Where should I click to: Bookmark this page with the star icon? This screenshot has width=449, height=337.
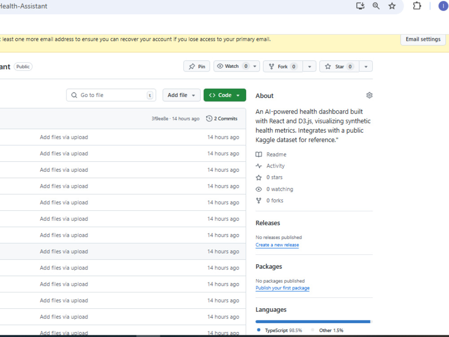[392, 6]
